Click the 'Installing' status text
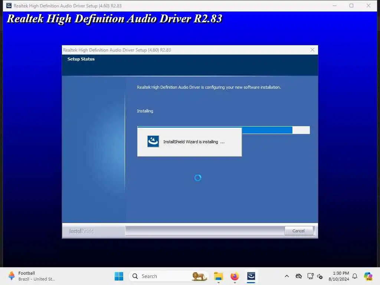Screen dimensions: 380x285 tap(145, 111)
